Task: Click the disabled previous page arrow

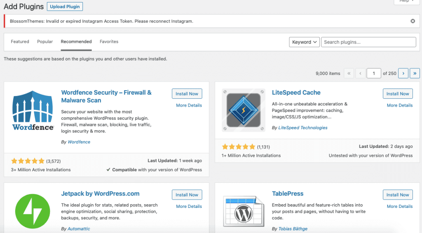Action: coord(360,73)
